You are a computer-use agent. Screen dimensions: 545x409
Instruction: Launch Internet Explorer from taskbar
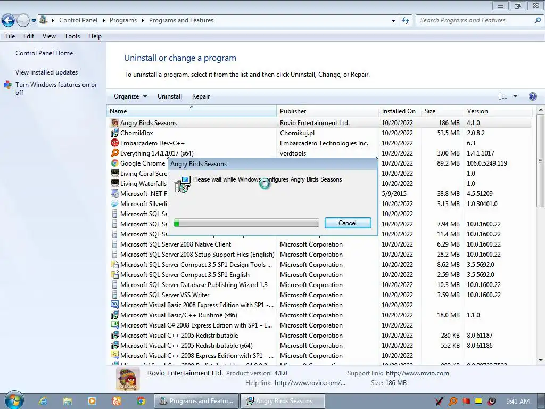point(43,401)
